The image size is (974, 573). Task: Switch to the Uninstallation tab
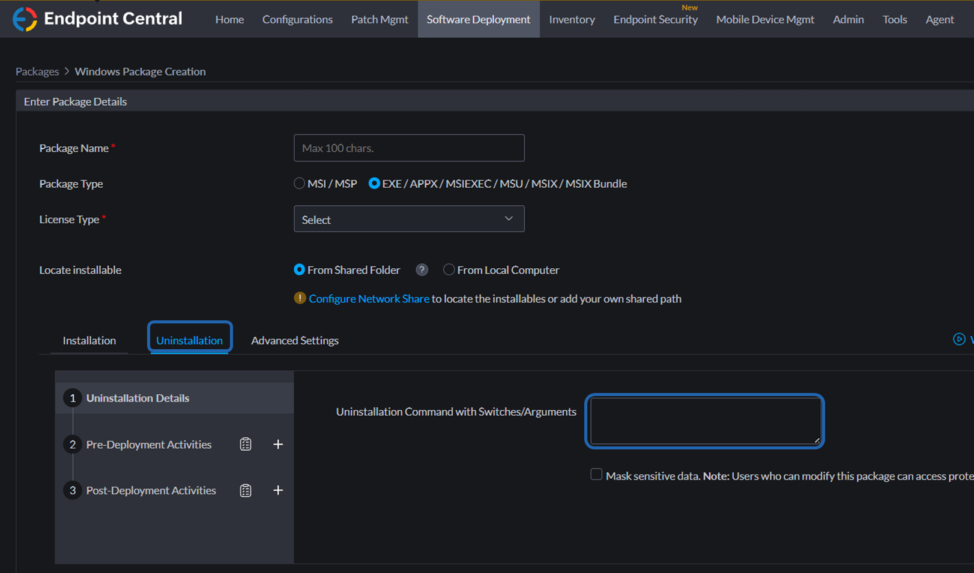189,340
